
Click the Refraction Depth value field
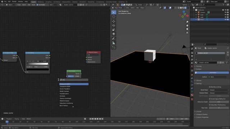[x=219, y=102]
